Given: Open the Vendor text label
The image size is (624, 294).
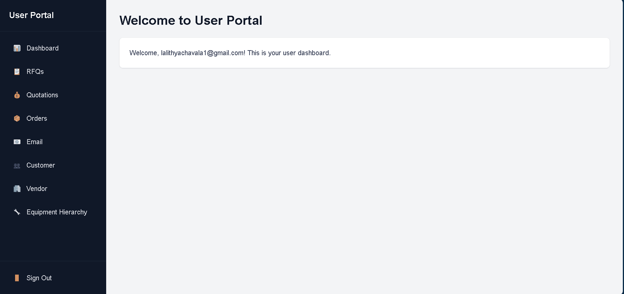Looking at the screenshot, I should pyautogui.click(x=37, y=189).
